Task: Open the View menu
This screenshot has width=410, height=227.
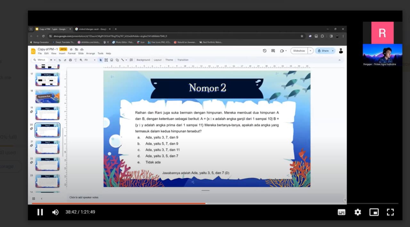Action: [x=53, y=53]
